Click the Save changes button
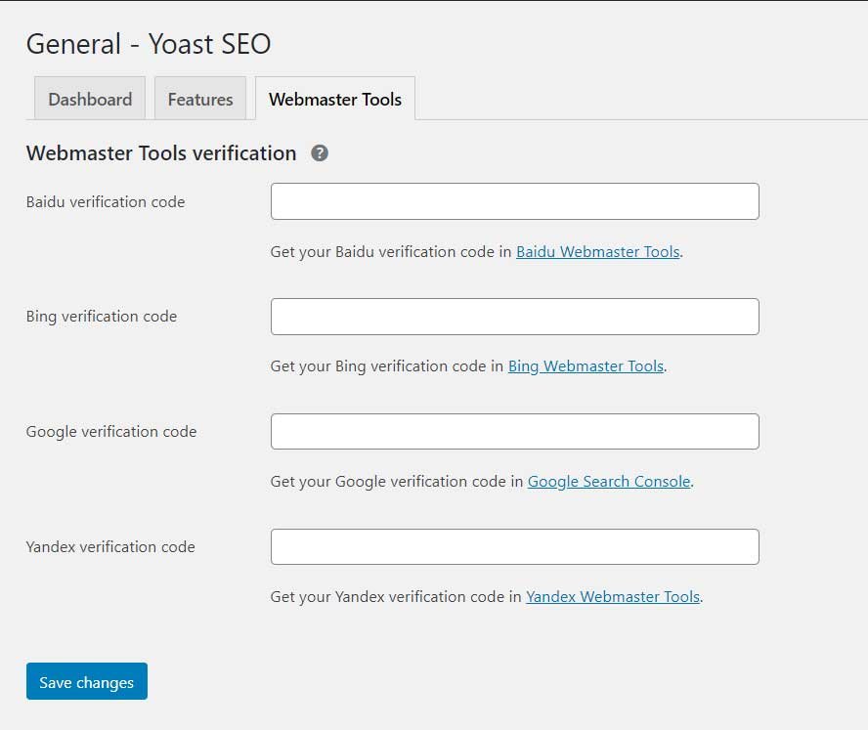Screen dimensions: 868x730 tap(87, 681)
